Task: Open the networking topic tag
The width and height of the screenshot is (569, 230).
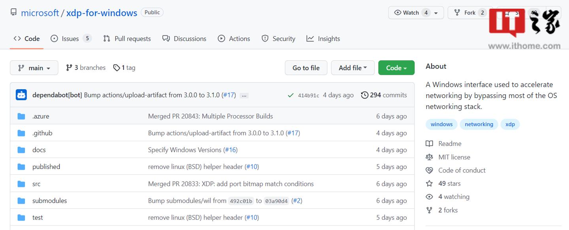Action: (x=479, y=124)
